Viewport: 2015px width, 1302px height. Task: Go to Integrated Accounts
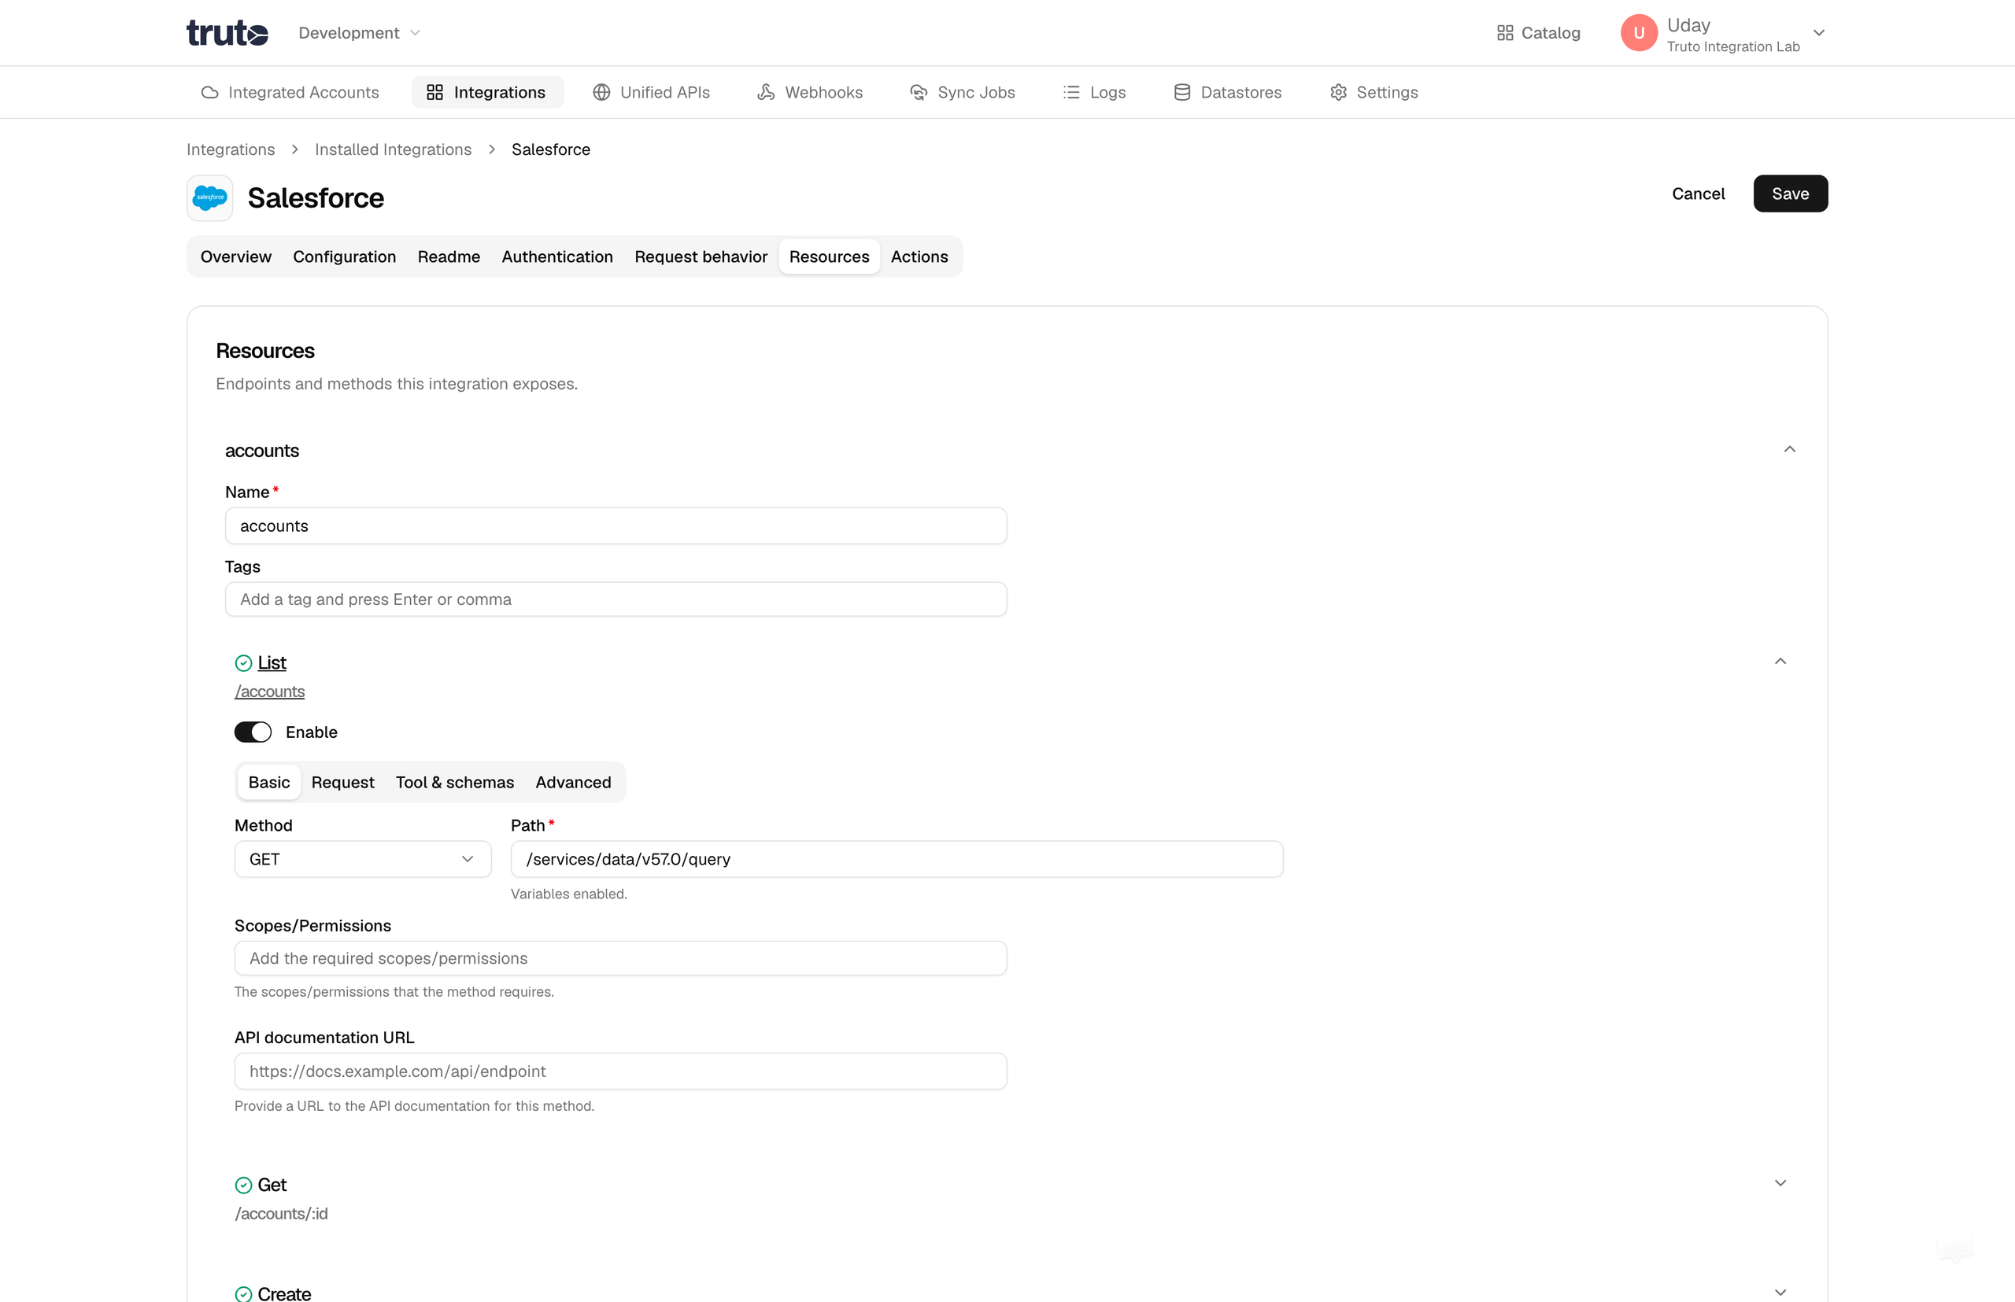[290, 92]
